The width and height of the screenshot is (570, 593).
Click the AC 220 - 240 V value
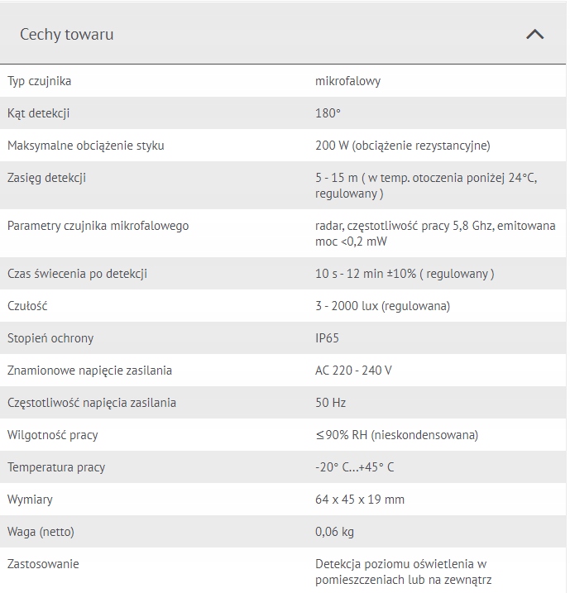point(353,371)
